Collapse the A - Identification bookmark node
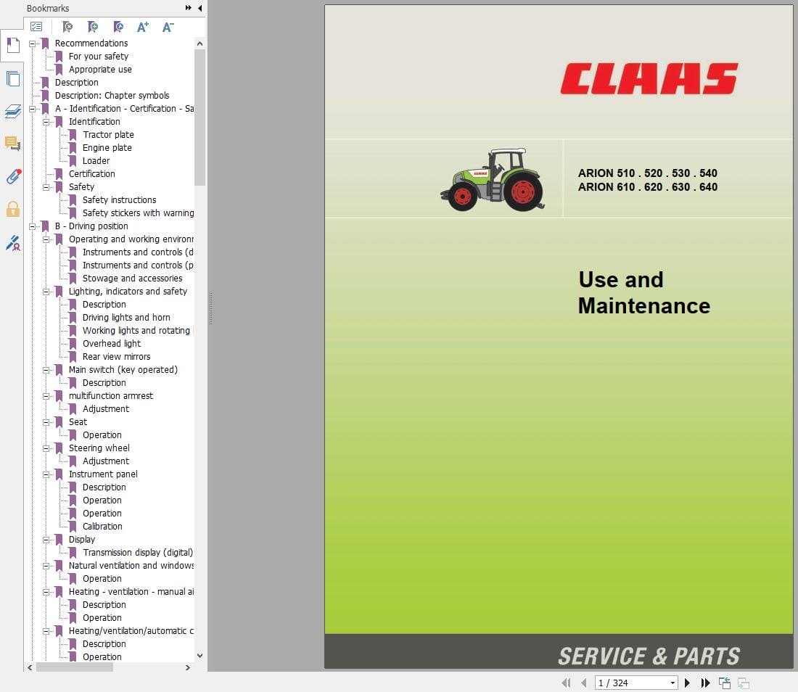The image size is (798, 692). [33, 109]
